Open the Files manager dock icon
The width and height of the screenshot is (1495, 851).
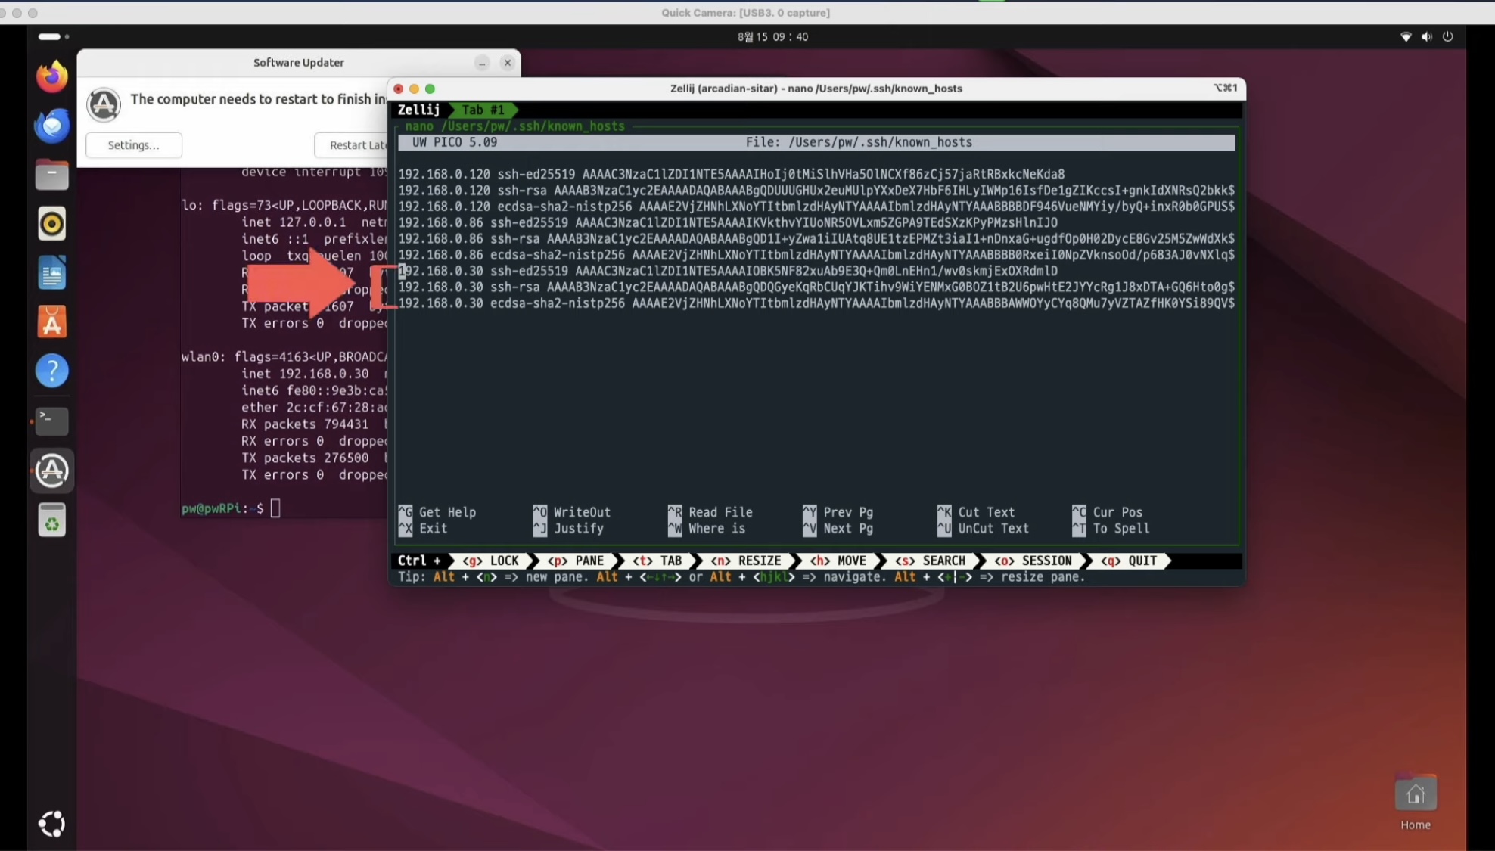tap(51, 175)
